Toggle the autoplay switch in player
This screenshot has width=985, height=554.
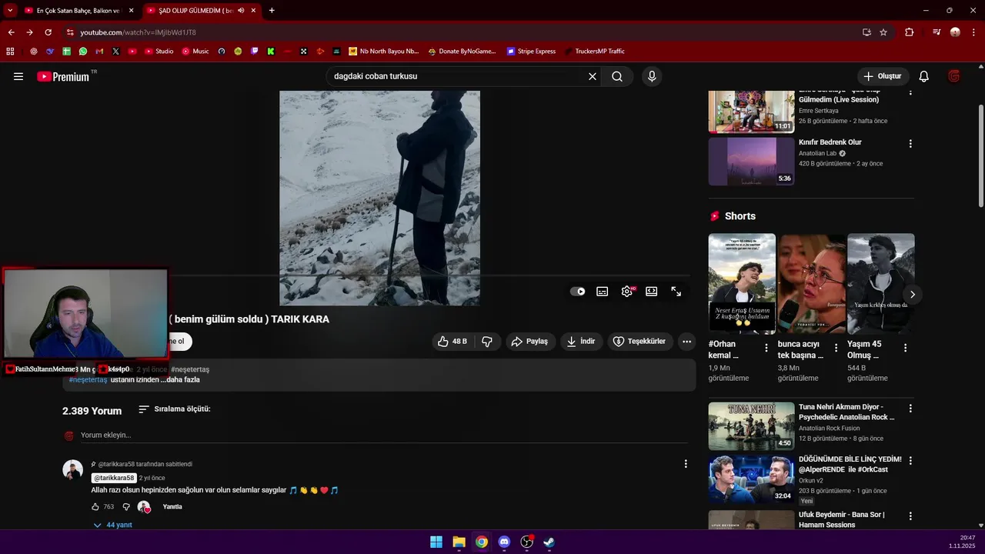(x=577, y=292)
